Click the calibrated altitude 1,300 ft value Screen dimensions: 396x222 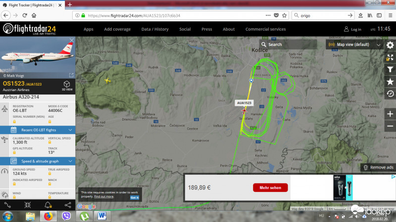pos(20,142)
